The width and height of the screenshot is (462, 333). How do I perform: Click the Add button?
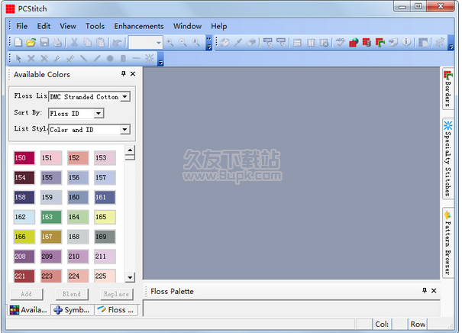(x=27, y=294)
